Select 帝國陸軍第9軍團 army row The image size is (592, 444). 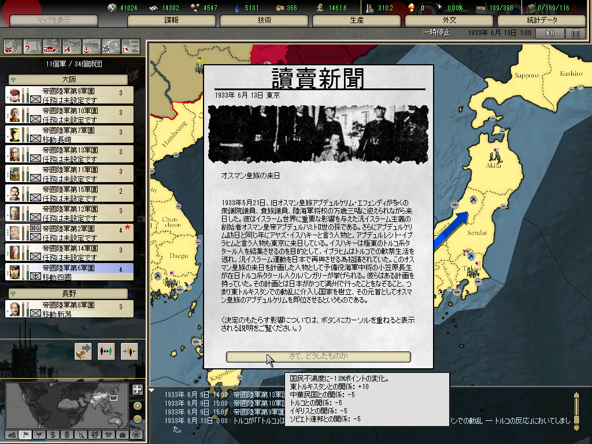pos(69,95)
